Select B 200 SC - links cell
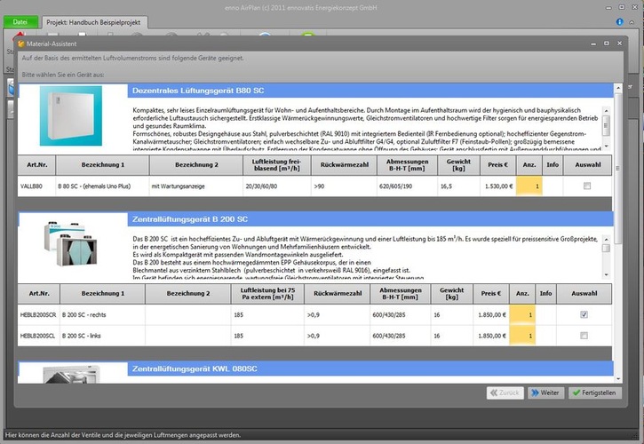Viewport: 644px width, 444px height. (102, 336)
